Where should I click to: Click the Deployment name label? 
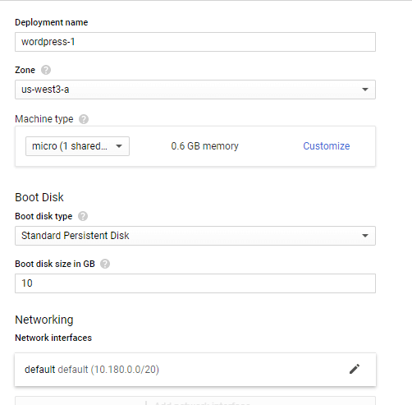pyautogui.click(x=52, y=22)
